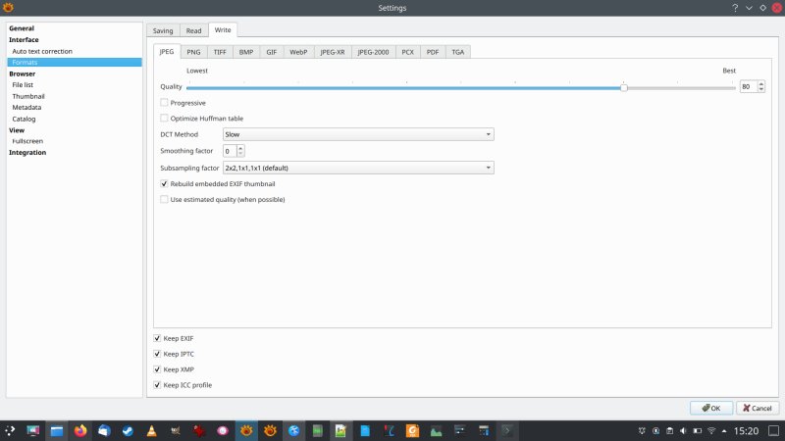This screenshot has height=441, width=785.
Task: Open the Saving tab
Action: (163, 30)
